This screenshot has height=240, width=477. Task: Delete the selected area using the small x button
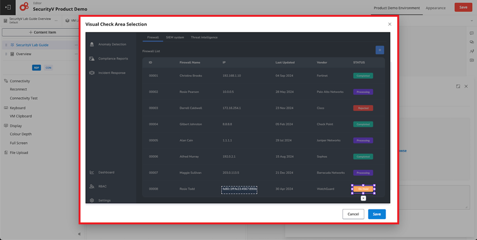363,199
